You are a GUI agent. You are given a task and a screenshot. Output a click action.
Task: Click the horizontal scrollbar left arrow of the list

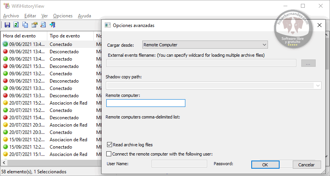click(x=3, y=162)
